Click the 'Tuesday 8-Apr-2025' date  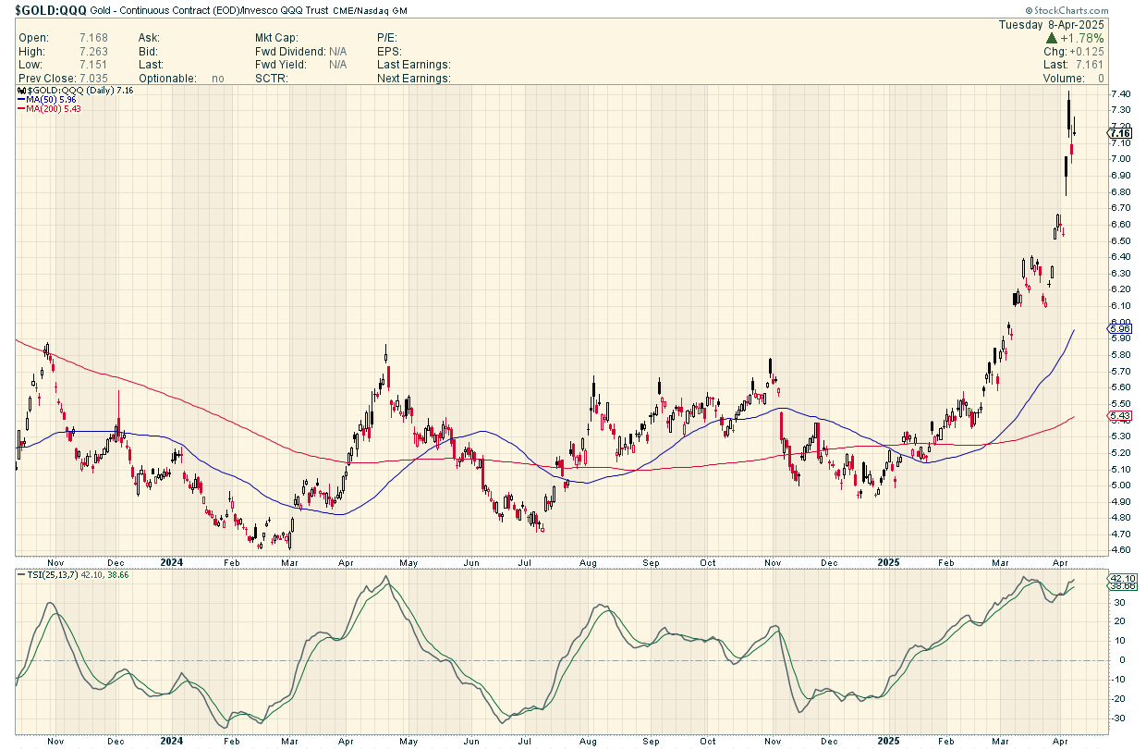pos(1052,25)
